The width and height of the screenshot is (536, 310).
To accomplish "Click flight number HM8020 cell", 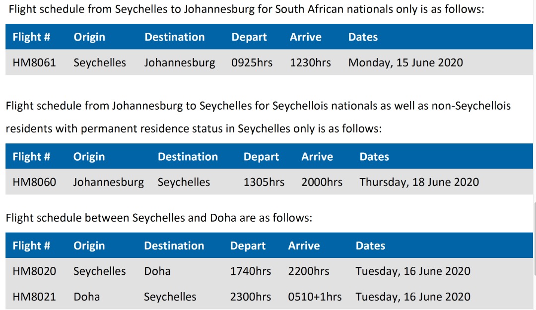I will click(34, 271).
